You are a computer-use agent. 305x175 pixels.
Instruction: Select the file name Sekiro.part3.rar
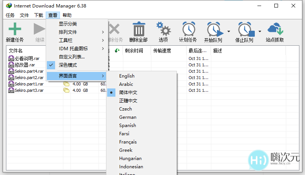(29, 90)
